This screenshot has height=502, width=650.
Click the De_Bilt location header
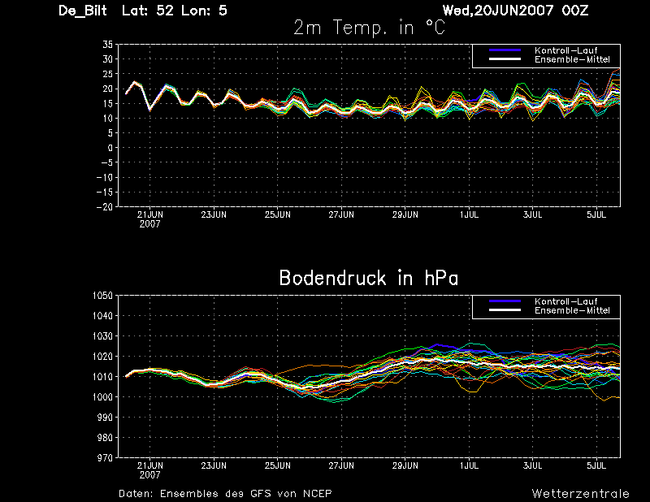coord(83,11)
